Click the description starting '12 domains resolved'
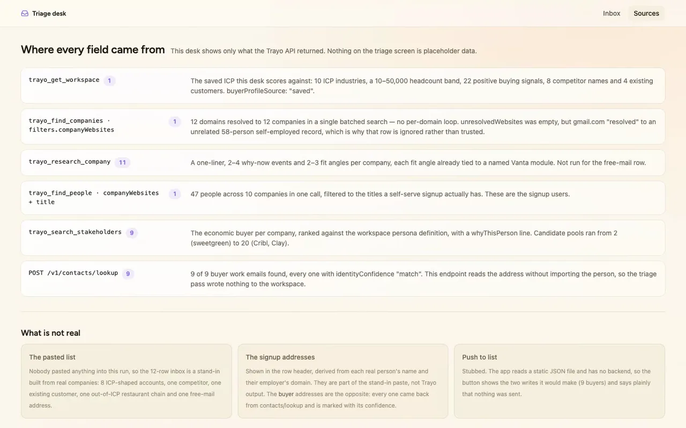 coord(423,126)
